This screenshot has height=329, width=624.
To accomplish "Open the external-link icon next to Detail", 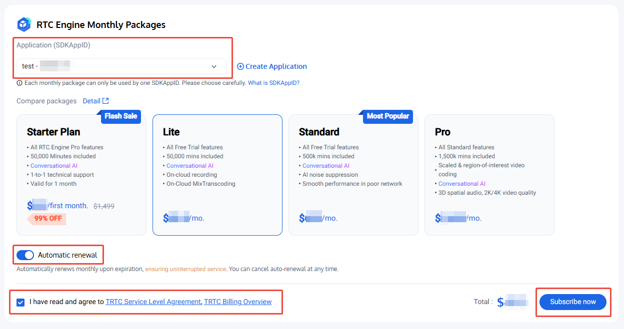I will pos(105,101).
